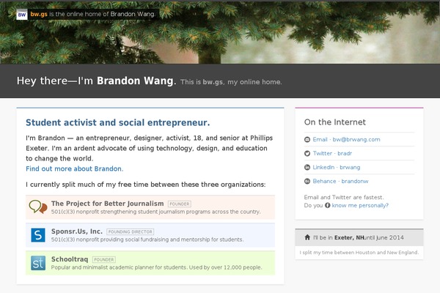
Task: Click the Behance icon
Action: (x=307, y=182)
